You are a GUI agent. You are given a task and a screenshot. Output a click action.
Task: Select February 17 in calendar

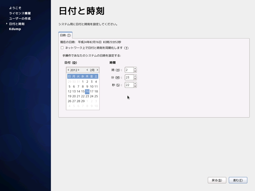coord(92,92)
